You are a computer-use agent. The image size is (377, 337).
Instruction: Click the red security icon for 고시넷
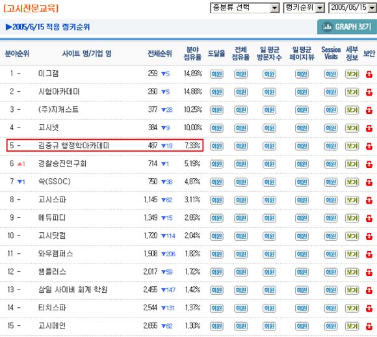click(369, 128)
